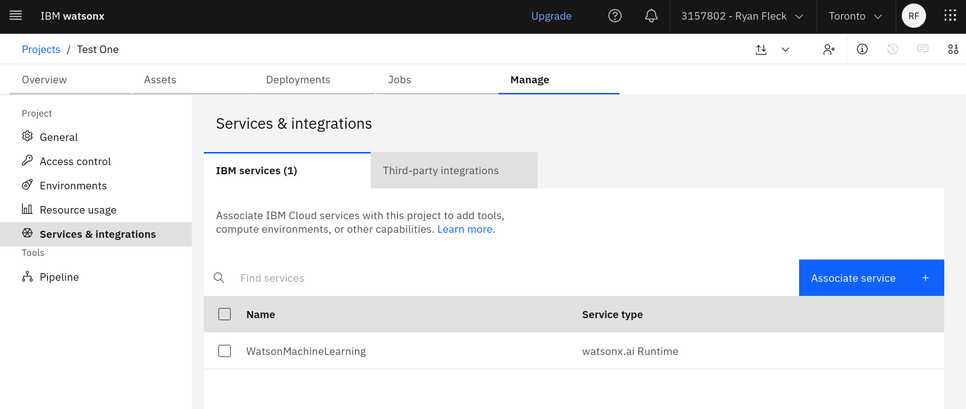
Task: Open the Learn more link
Action: [464, 229]
